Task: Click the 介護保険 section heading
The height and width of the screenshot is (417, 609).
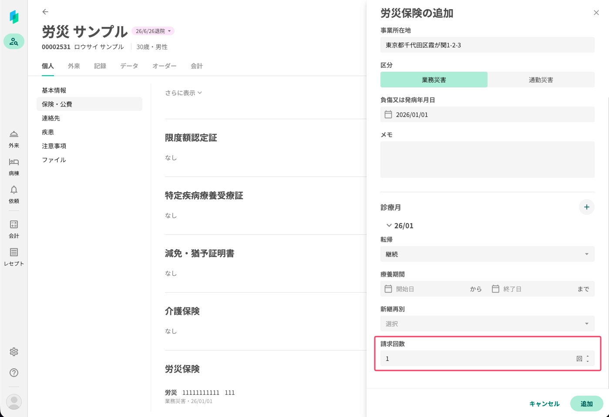Action: coord(182,311)
